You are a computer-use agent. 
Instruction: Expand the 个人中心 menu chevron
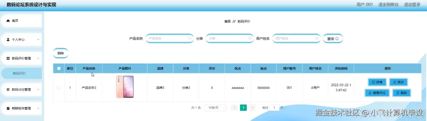(38, 40)
